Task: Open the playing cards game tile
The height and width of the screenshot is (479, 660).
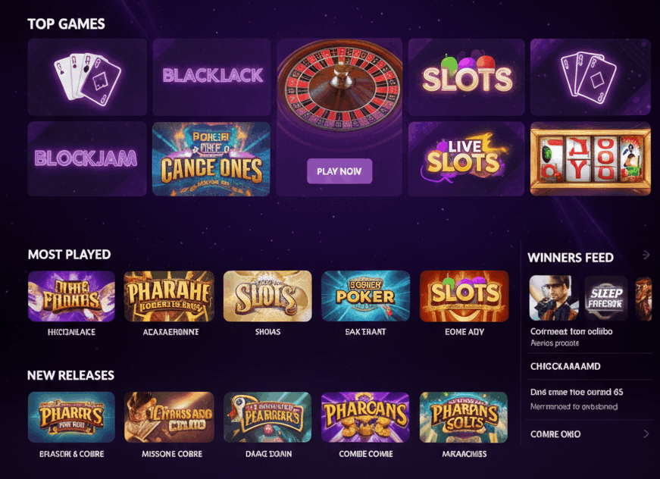Action: [x=87, y=77]
